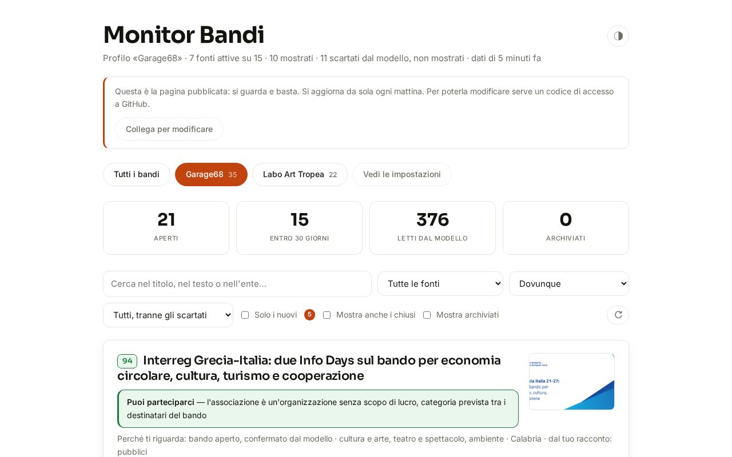Enable the Solo i nuovi checkbox
732x457 pixels.
[x=245, y=315]
